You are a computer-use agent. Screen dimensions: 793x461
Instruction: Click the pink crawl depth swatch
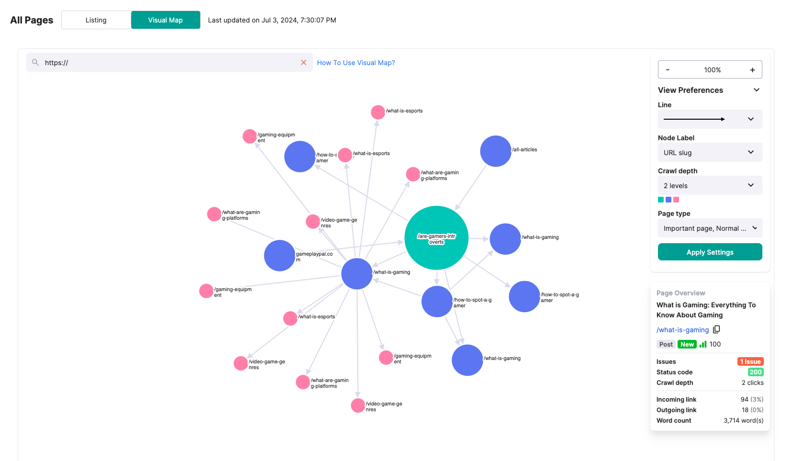(x=676, y=200)
